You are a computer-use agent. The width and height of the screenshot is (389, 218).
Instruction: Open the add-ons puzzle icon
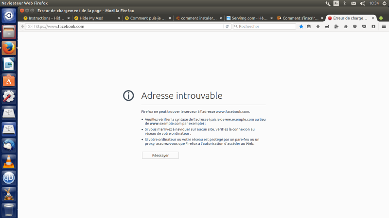tap(336, 27)
